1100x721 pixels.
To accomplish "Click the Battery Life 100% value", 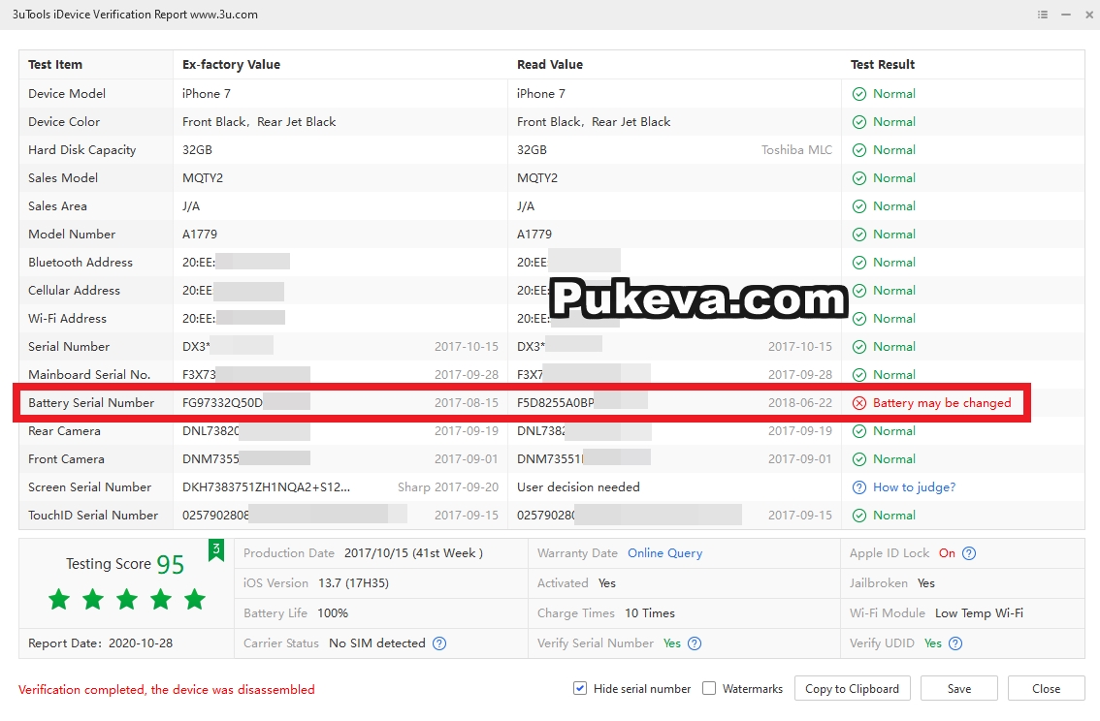I will pos(333,613).
